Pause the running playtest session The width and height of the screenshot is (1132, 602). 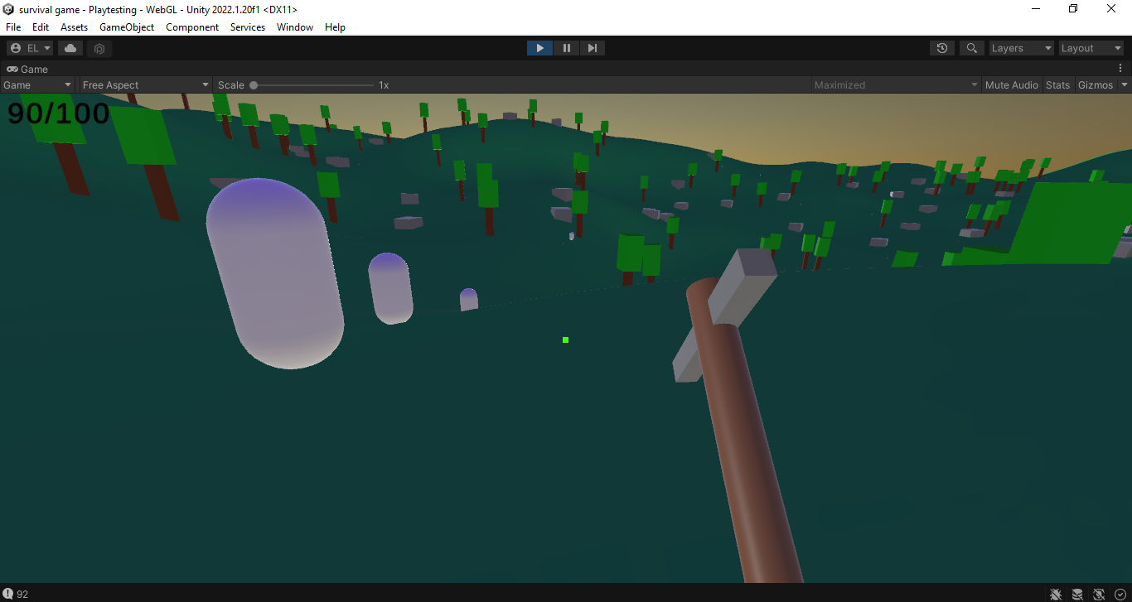pyautogui.click(x=566, y=48)
